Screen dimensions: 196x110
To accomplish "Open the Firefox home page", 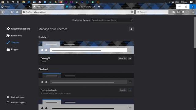I will [x=17, y=12].
